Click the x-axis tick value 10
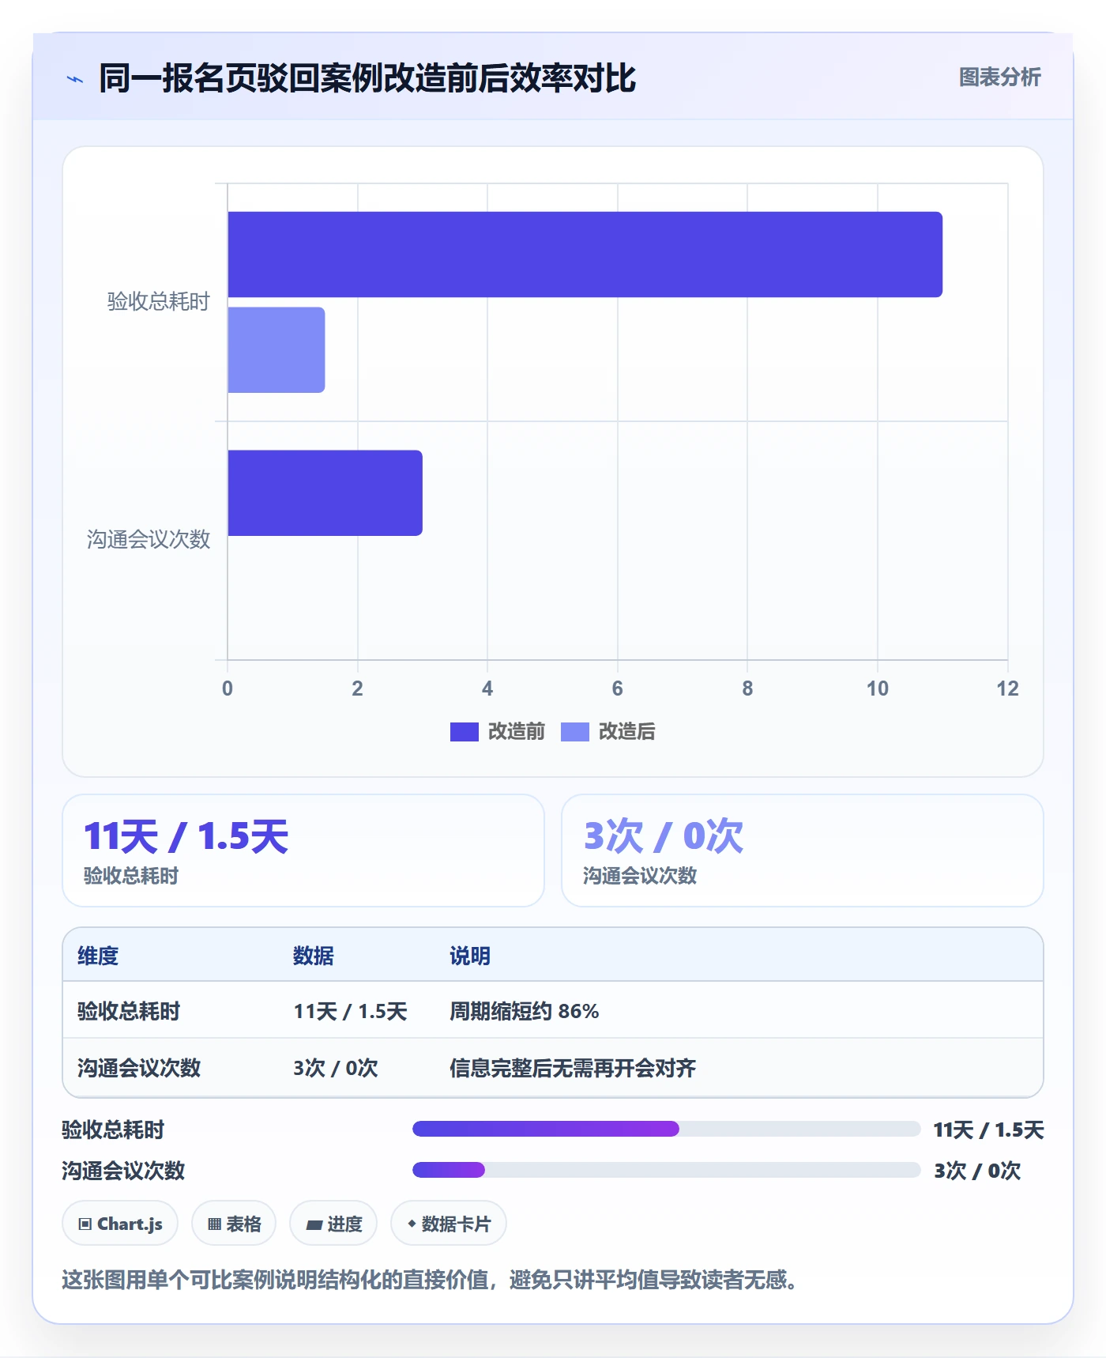The height and width of the screenshot is (1358, 1106). [x=878, y=688]
